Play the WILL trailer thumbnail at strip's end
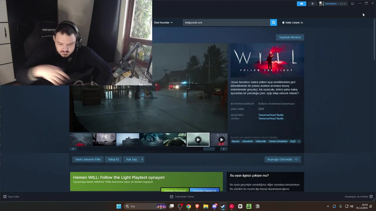The width and height of the screenshot is (376, 211). pyautogui.click(x=219, y=139)
